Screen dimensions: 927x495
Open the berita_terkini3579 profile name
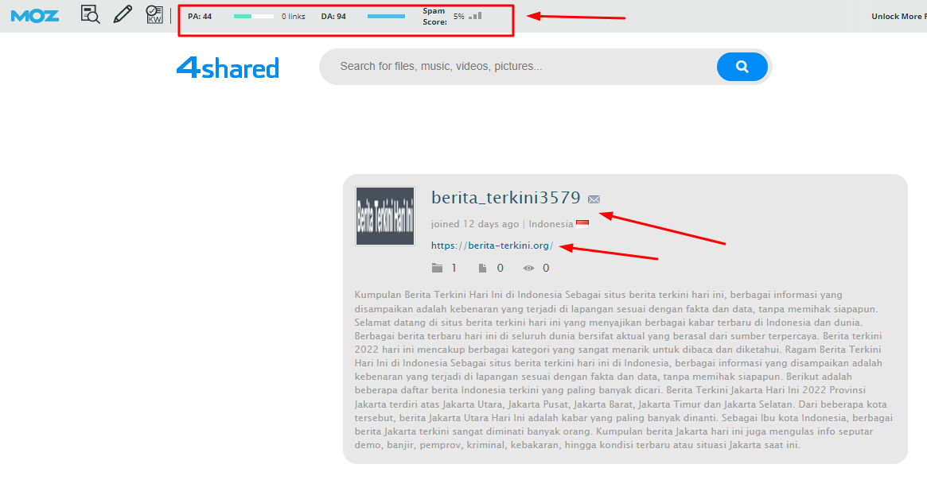coord(504,197)
